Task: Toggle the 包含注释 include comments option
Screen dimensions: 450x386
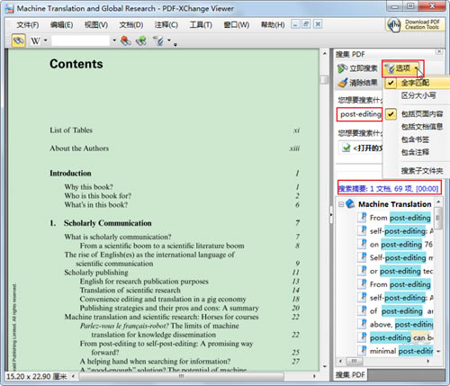Action: (x=418, y=152)
